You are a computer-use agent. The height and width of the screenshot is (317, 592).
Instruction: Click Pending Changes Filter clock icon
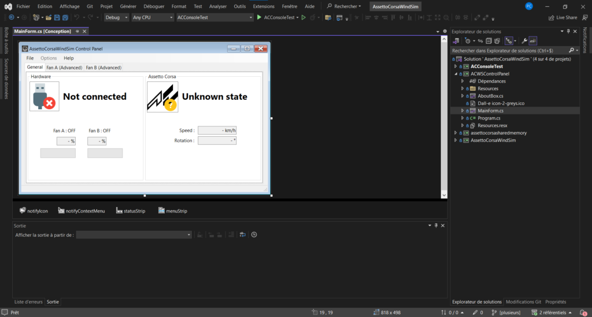(x=468, y=41)
